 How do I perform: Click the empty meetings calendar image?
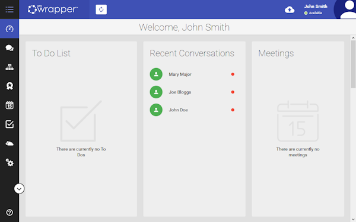click(x=298, y=121)
